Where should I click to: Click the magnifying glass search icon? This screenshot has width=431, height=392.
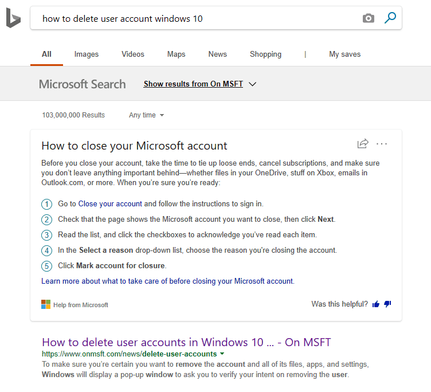[x=390, y=18]
